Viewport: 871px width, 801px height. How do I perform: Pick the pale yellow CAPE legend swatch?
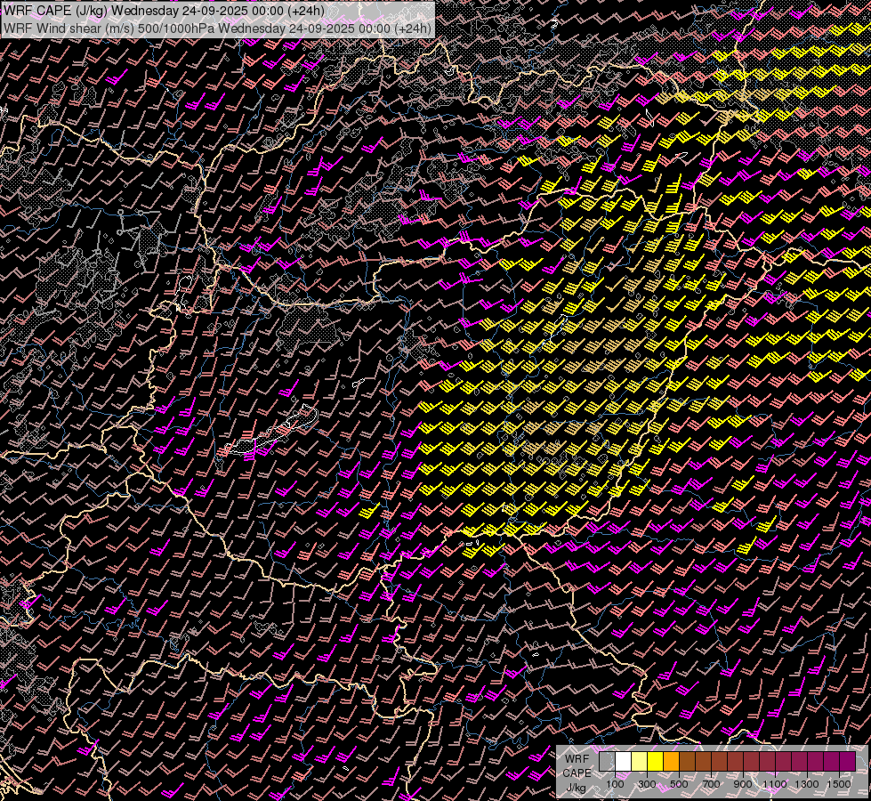(x=639, y=762)
